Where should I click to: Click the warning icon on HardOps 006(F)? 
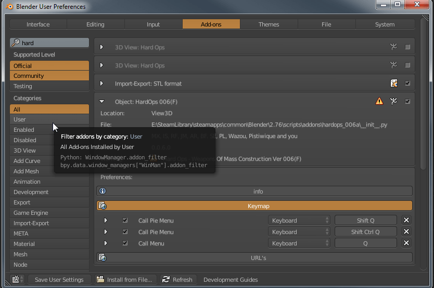379,101
